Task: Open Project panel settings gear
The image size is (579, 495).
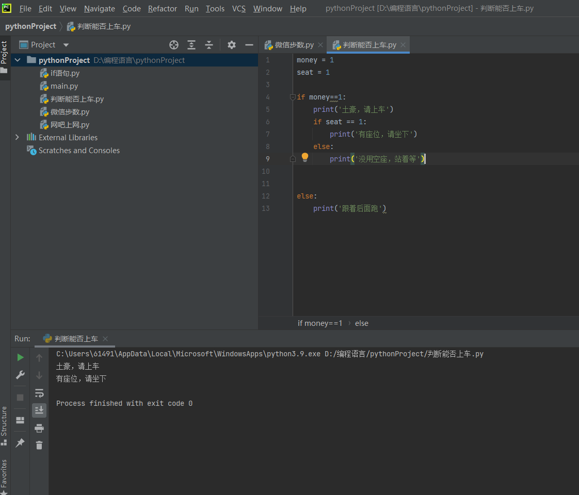Action: coord(232,45)
